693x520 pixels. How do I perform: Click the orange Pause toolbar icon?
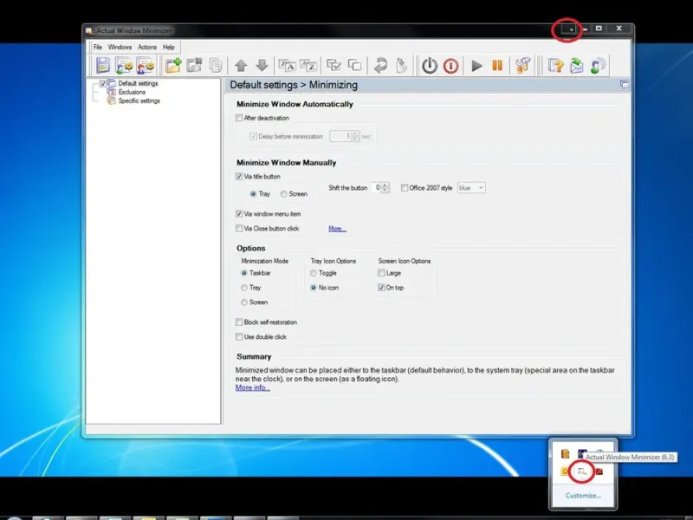497,66
